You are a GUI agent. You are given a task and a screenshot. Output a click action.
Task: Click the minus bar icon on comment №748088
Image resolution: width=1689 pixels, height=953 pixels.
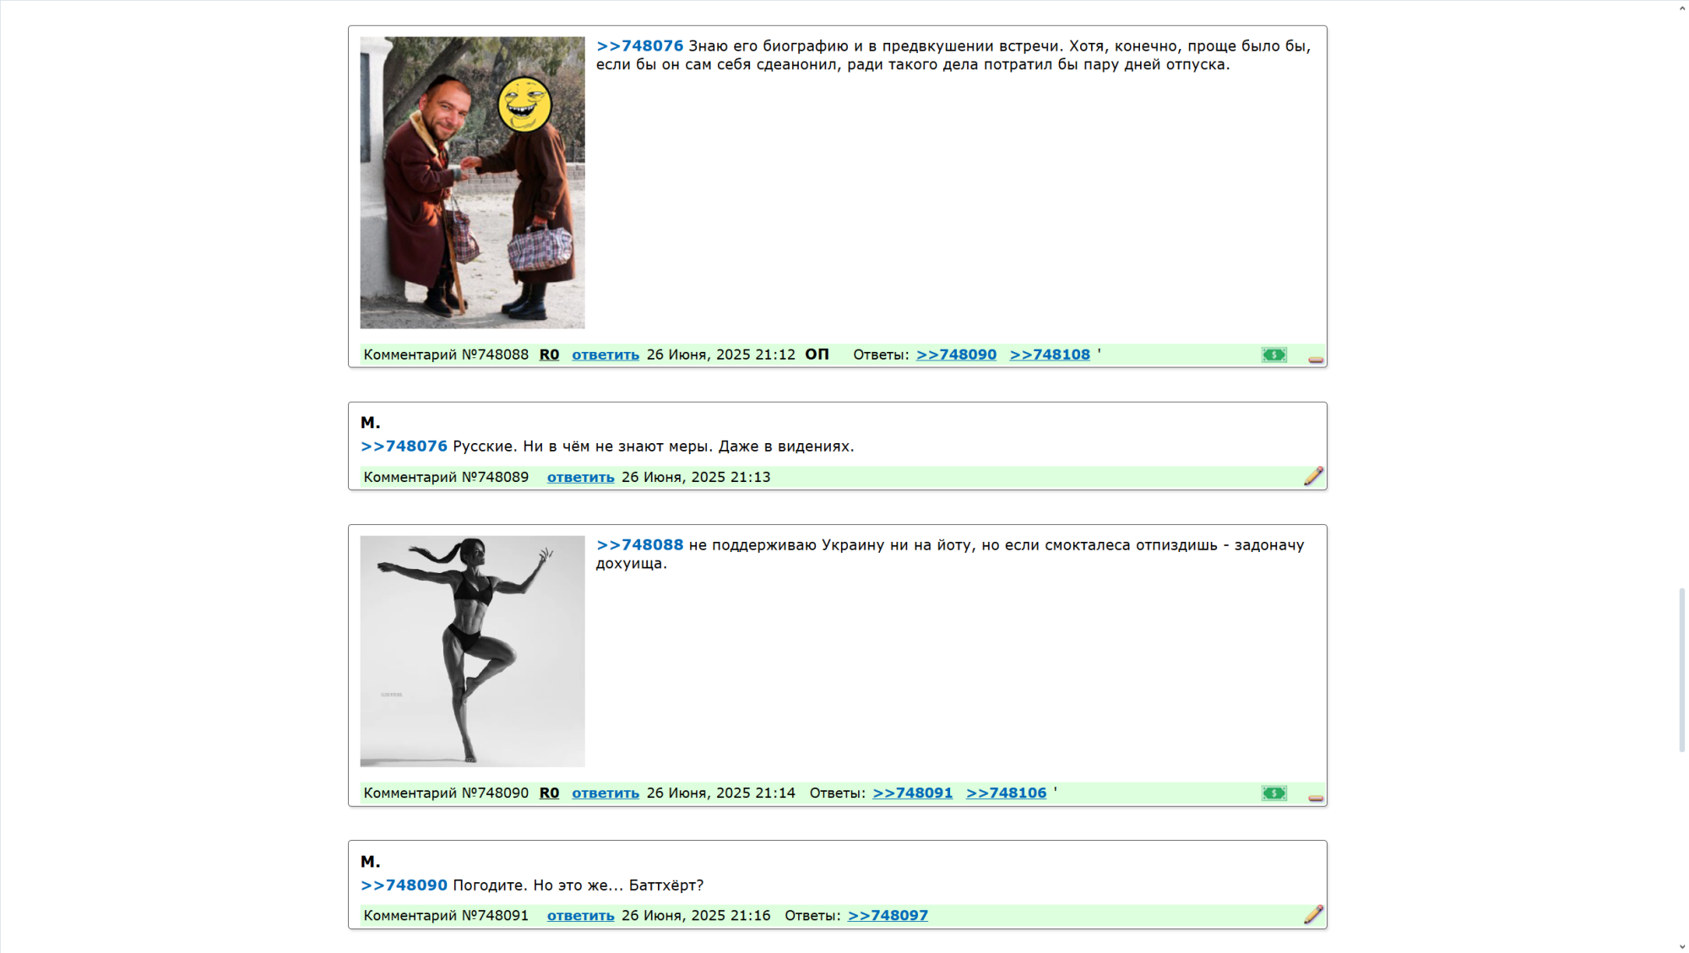pyautogui.click(x=1315, y=360)
